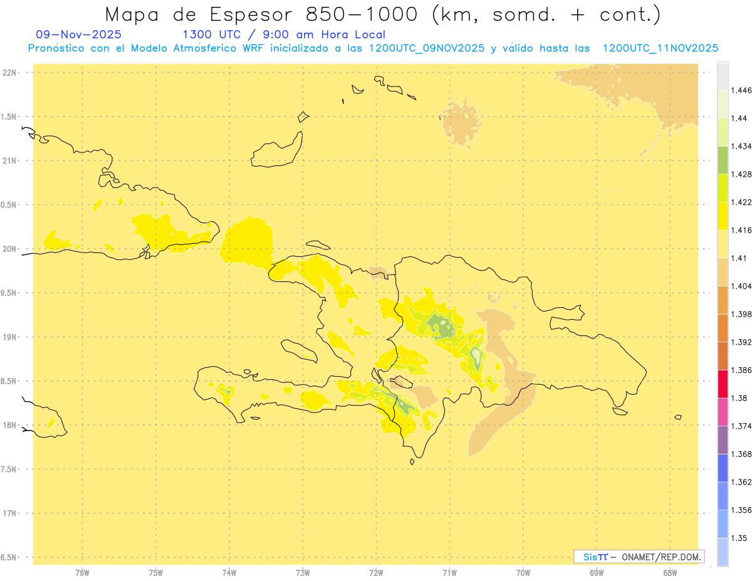Select latitude label "22N"
This screenshot has height=581, width=752.
pos(10,73)
